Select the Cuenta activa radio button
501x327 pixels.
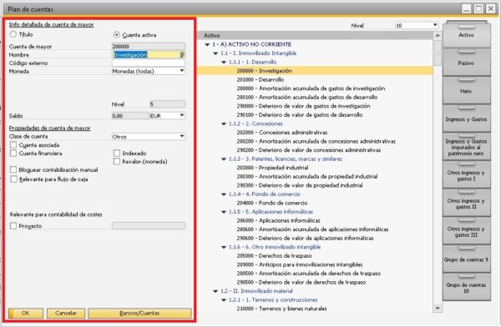(117, 35)
